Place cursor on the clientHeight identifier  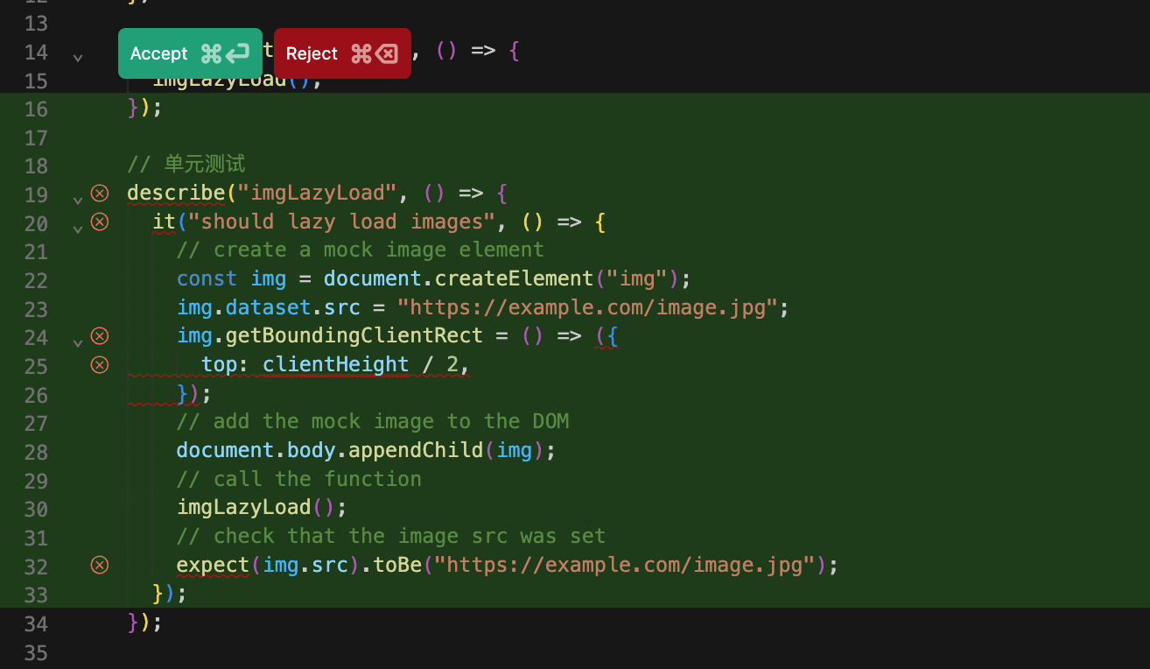(x=335, y=364)
